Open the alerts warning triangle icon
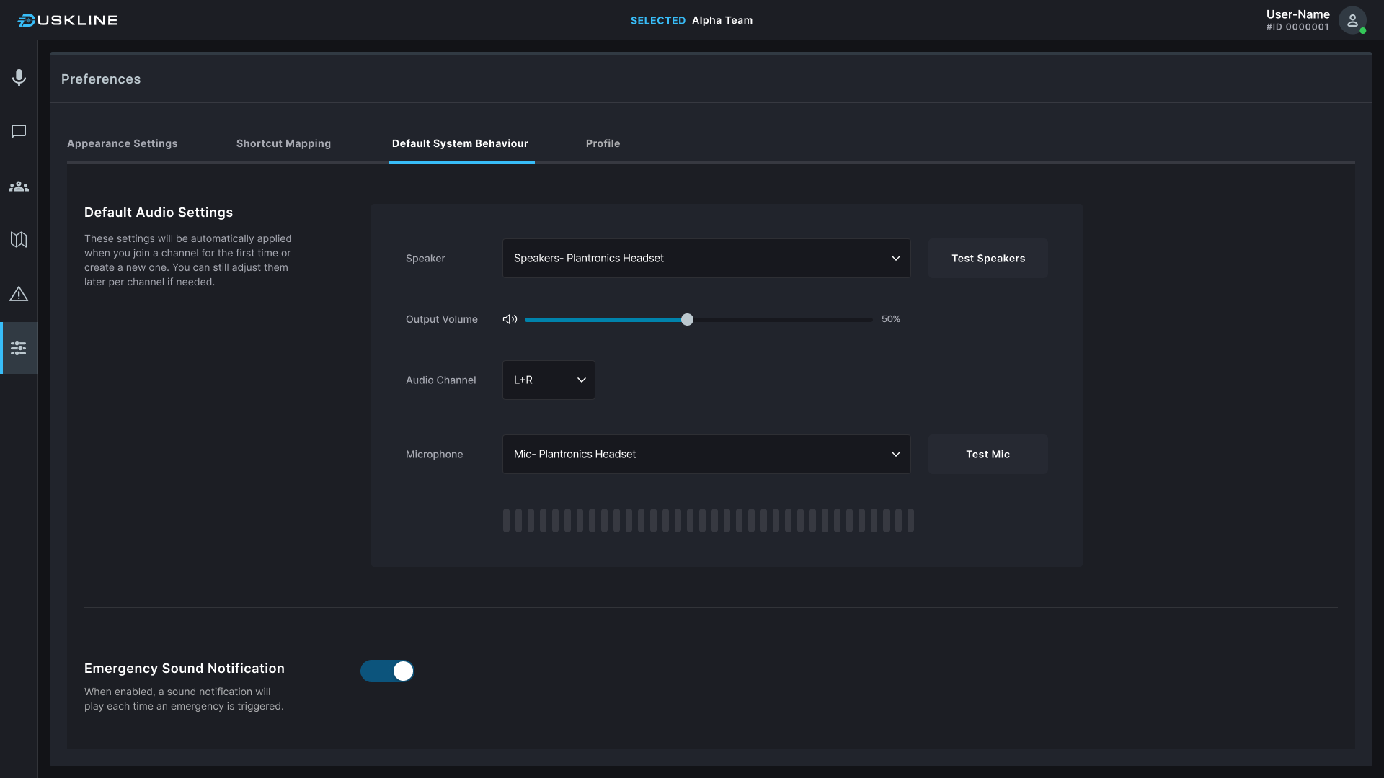The image size is (1384, 778). coord(19,294)
